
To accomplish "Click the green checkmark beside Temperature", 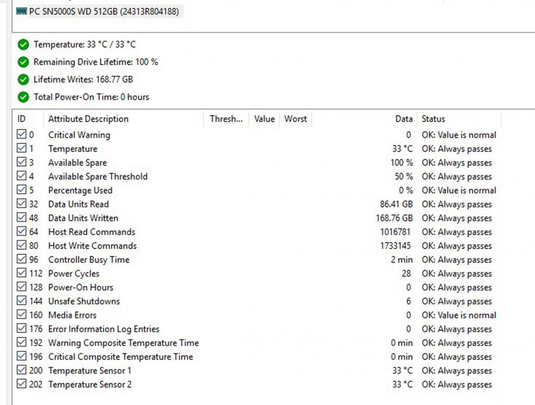I will (23, 44).
